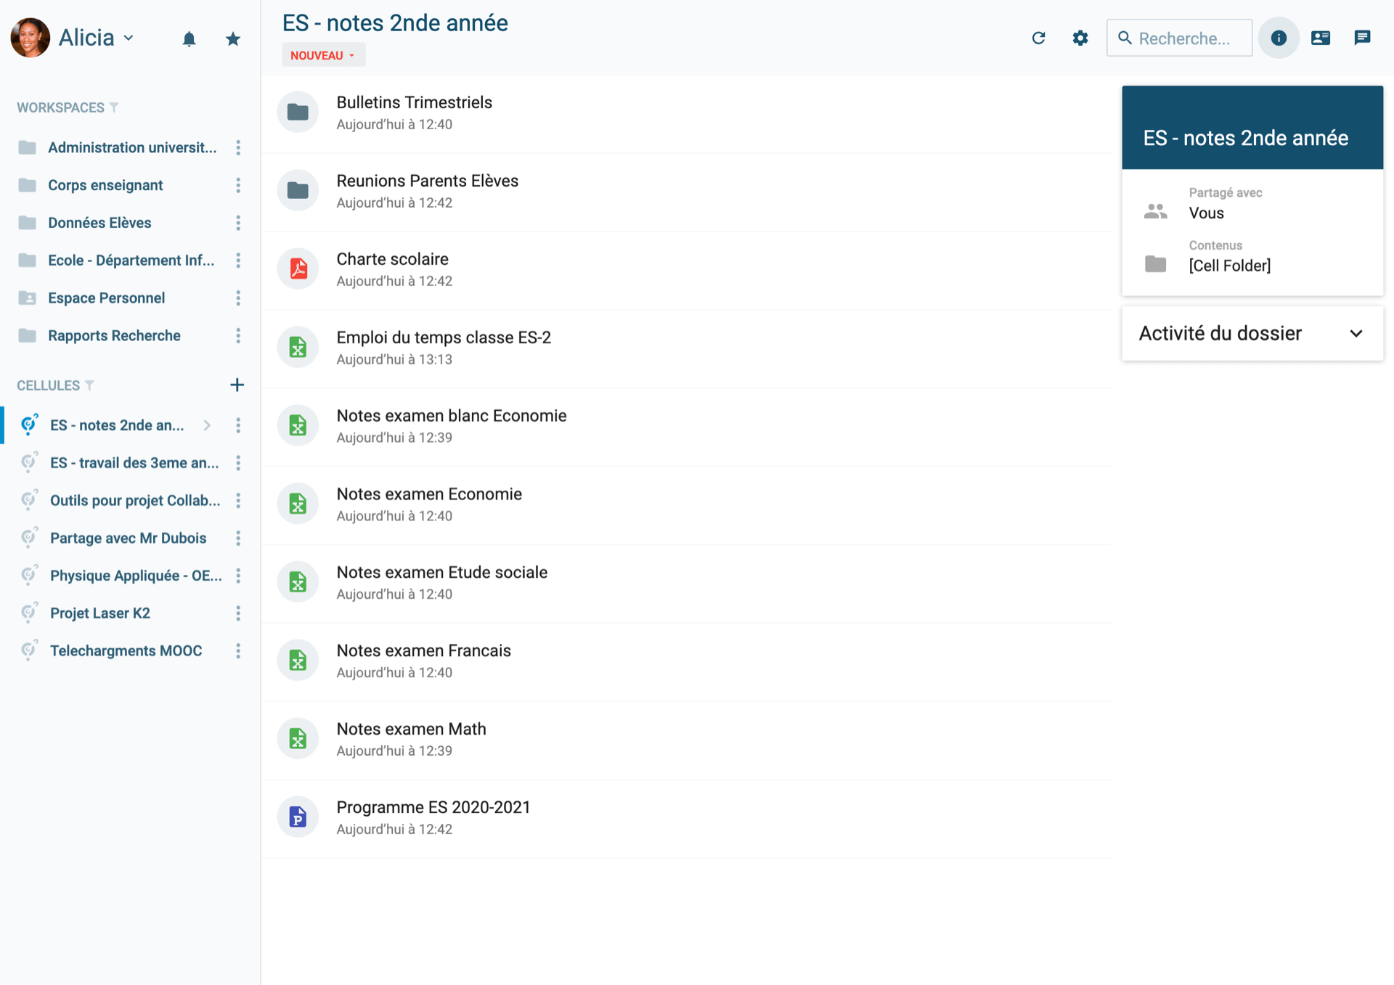Open Programme ES 2020-2021 presentation icon
This screenshot has width=1394, height=985.
tap(298, 817)
